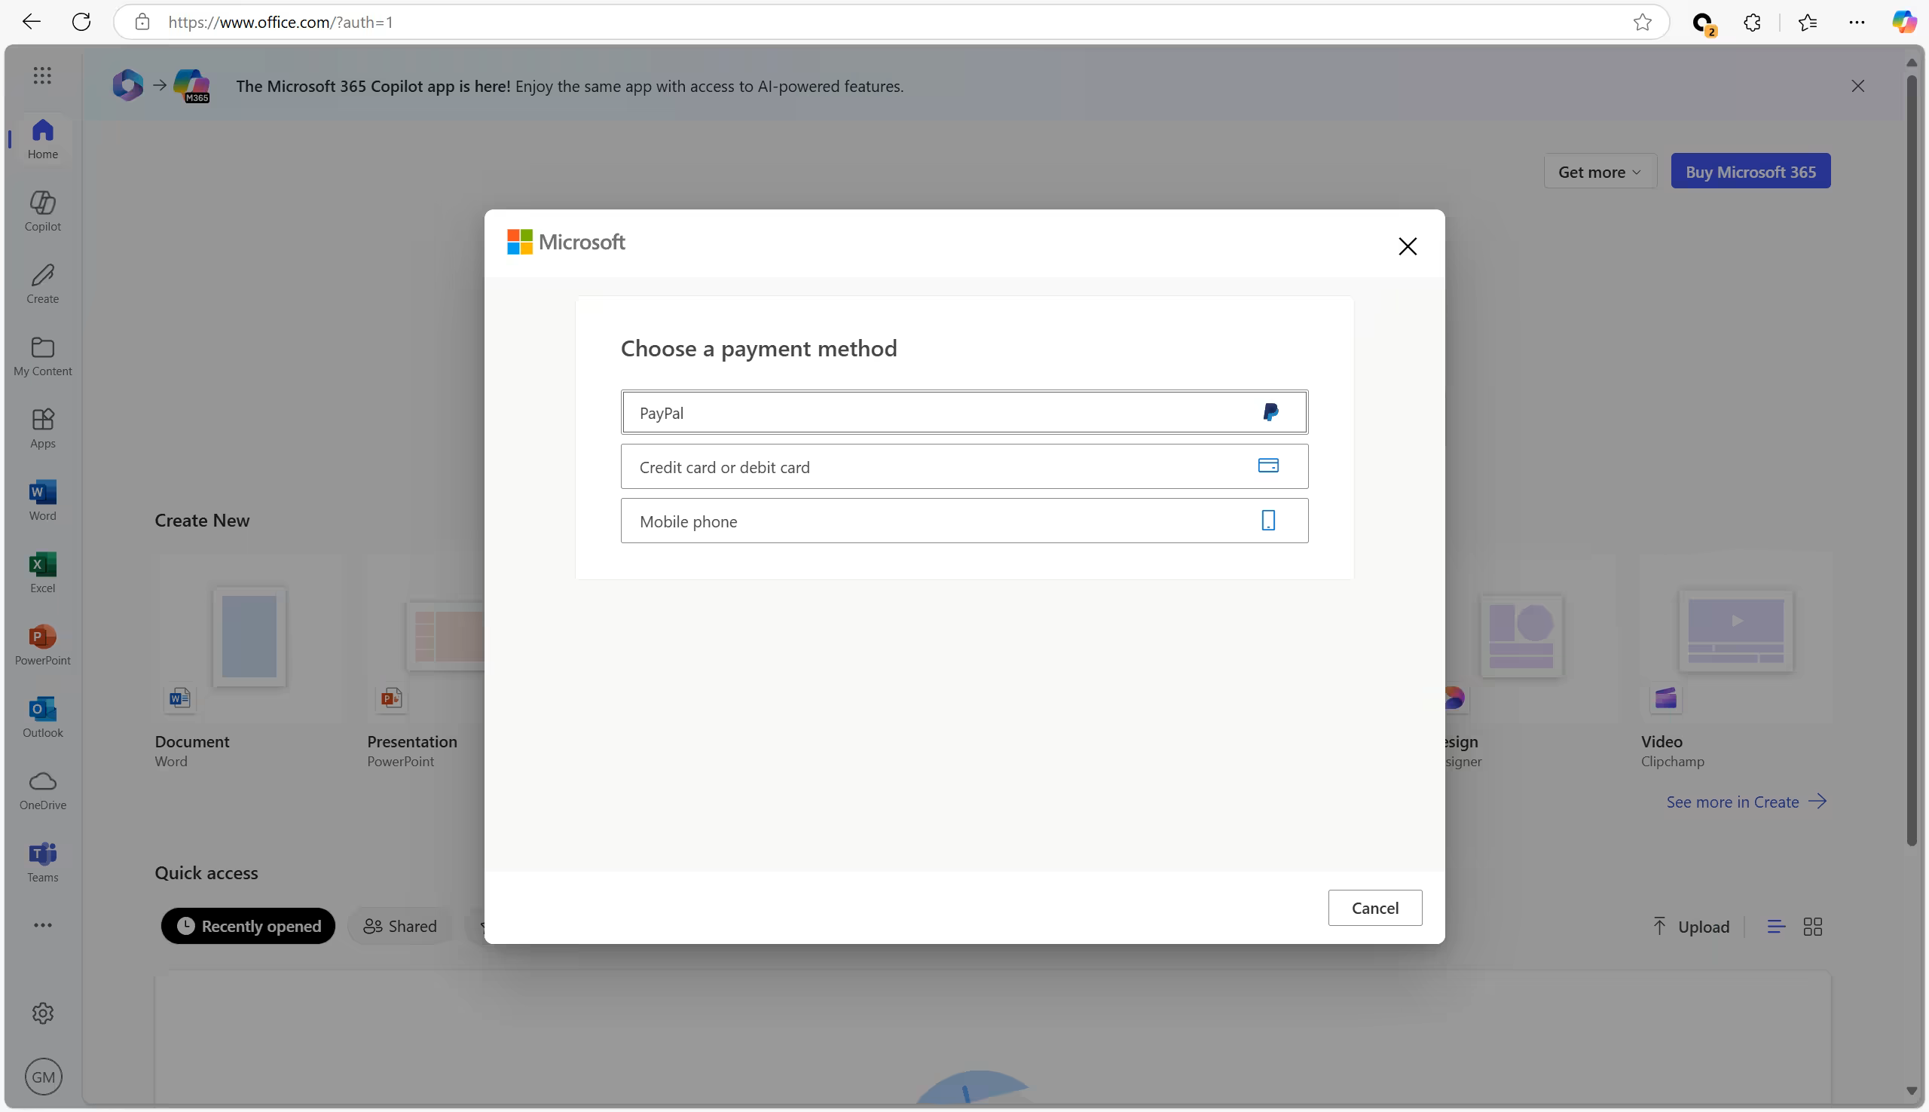Open browser Settings and more menu
Viewport: 1929px width, 1112px height.
pyautogui.click(x=1857, y=22)
